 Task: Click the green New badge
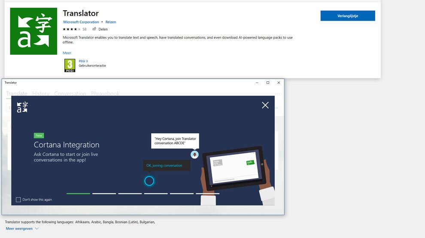[39, 135]
